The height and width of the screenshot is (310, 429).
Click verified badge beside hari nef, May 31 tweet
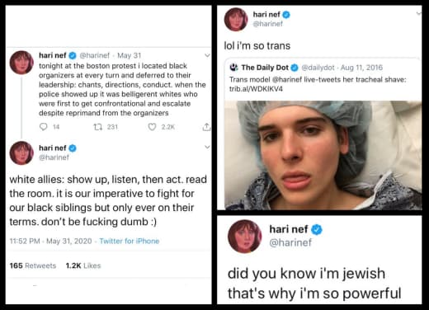coord(73,55)
